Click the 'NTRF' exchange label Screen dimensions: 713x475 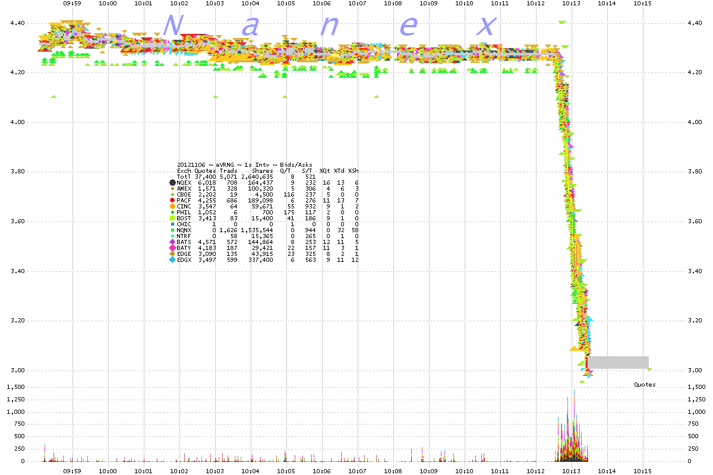(x=184, y=236)
